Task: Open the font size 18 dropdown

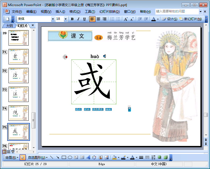Action: pos(66,19)
